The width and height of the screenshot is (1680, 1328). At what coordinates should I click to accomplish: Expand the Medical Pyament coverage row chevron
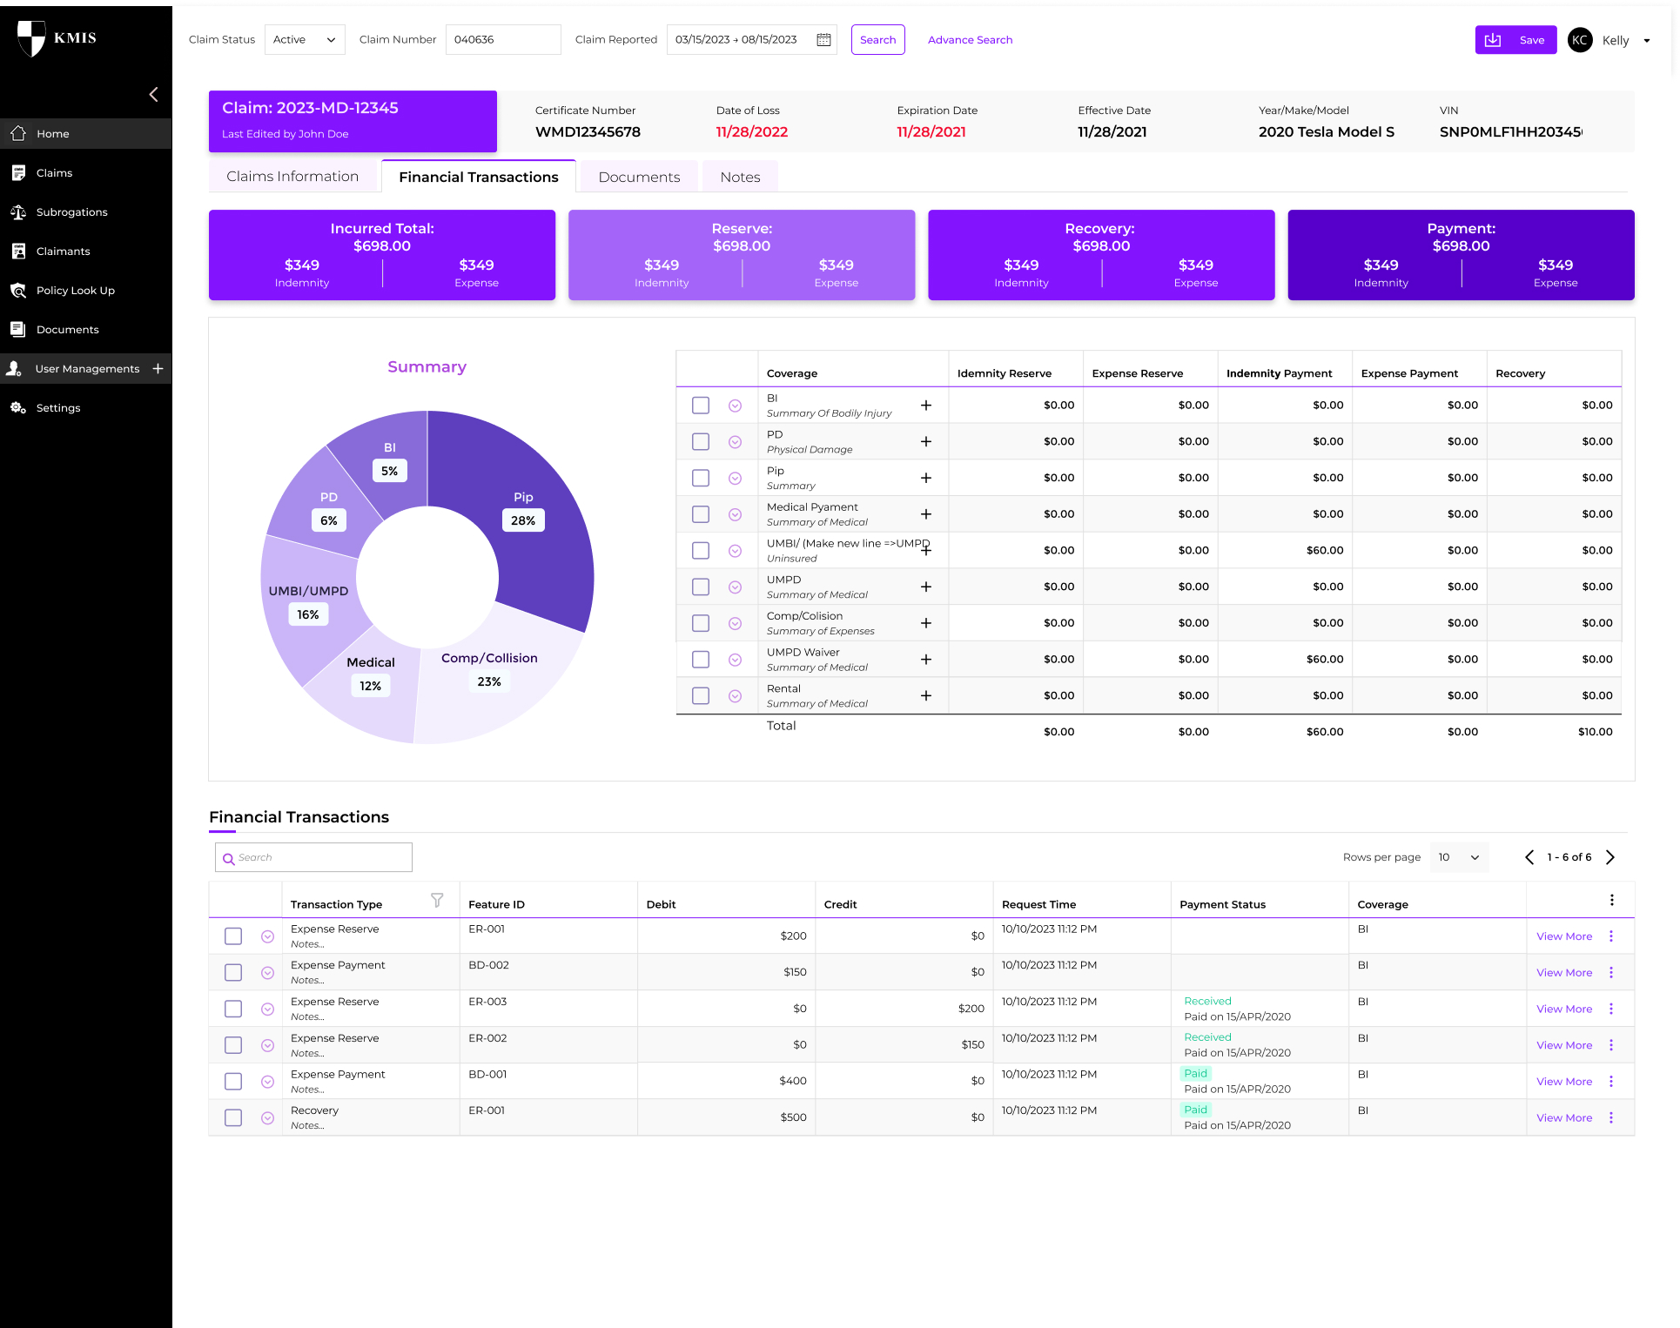click(735, 514)
